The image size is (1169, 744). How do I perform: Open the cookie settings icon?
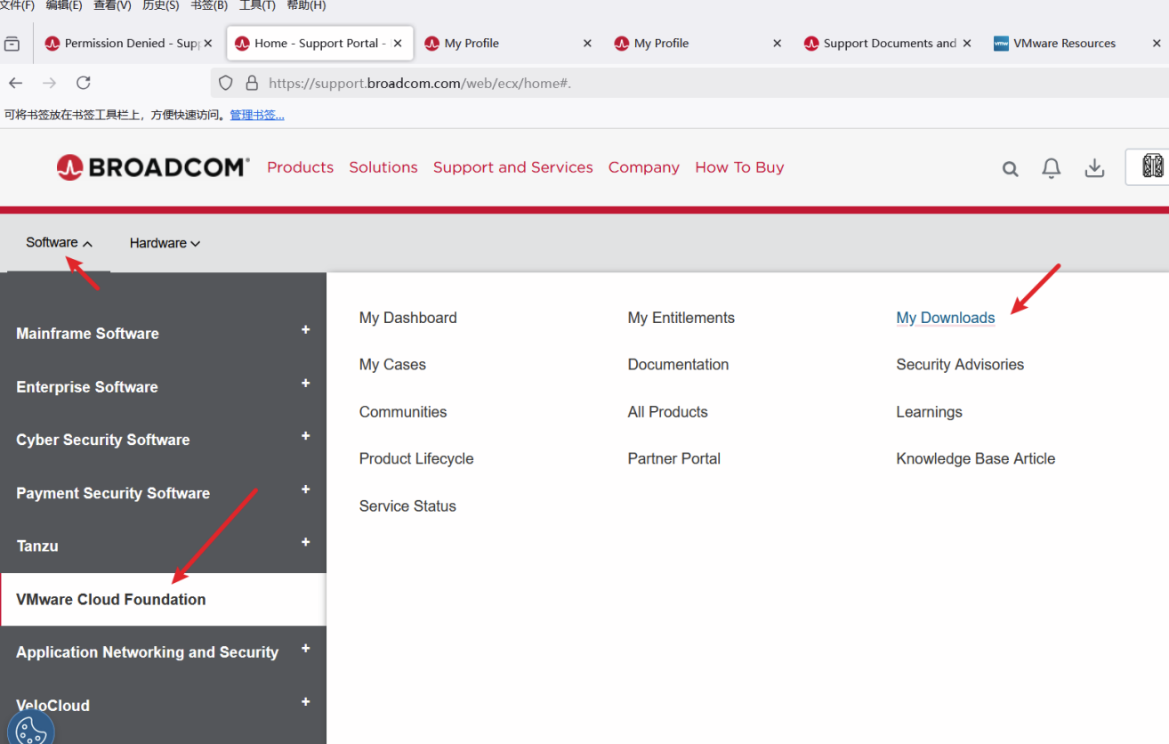(30, 731)
